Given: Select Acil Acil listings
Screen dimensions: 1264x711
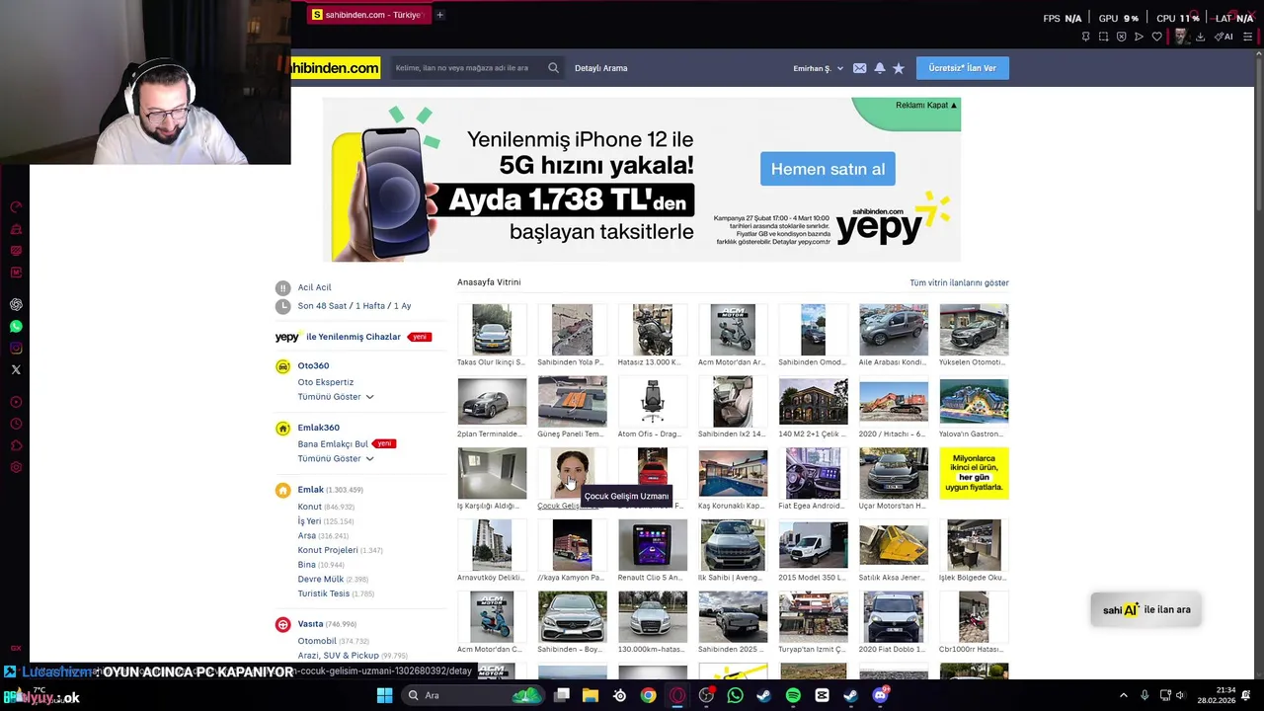Looking at the screenshot, I should tap(314, 287).
